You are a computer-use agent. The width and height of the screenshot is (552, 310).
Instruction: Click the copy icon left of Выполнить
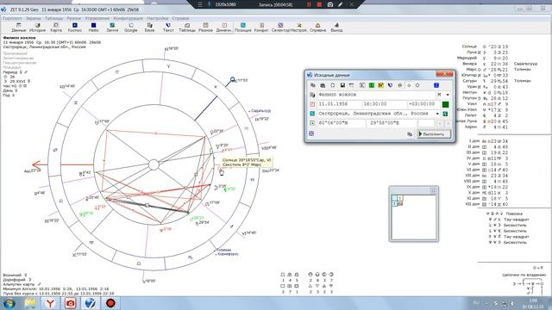pos(410,134)
